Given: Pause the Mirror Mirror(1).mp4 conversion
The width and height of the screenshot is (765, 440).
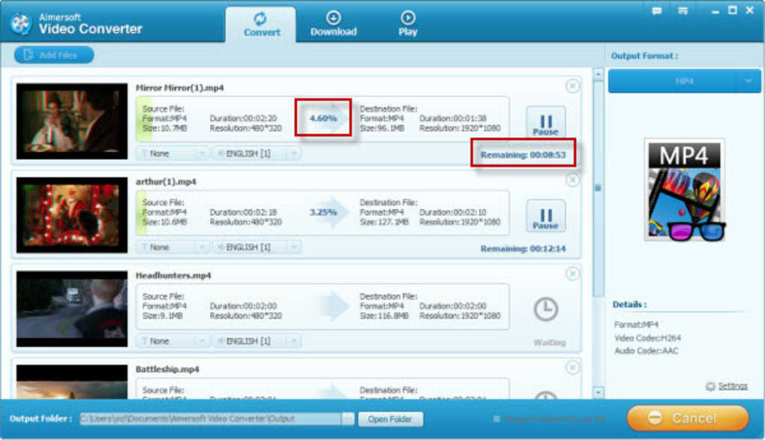Looking at the screenshot, I should [x=545, y=122].
